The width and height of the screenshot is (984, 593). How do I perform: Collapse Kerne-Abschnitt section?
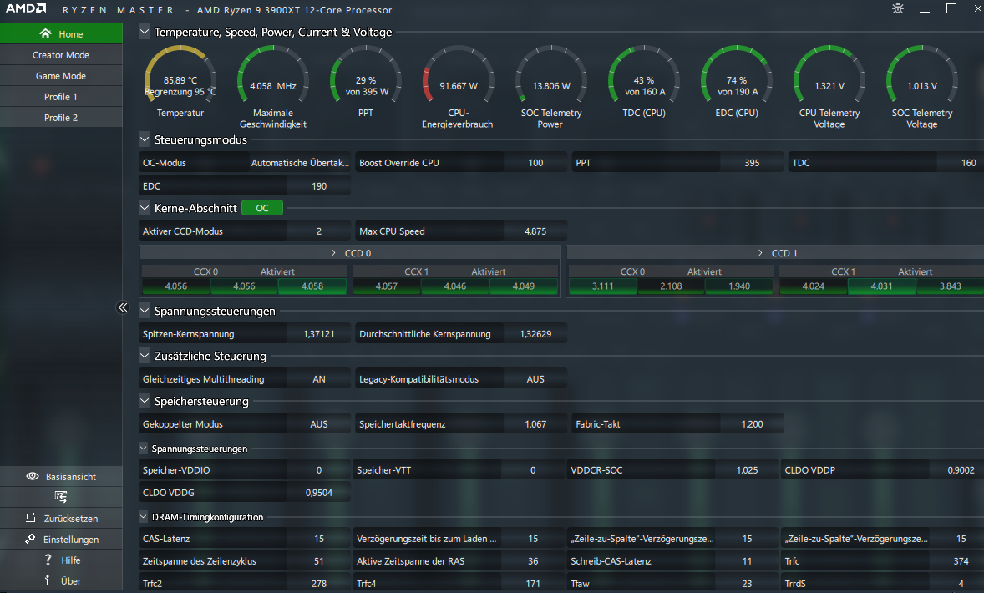[x=145, y=208]
